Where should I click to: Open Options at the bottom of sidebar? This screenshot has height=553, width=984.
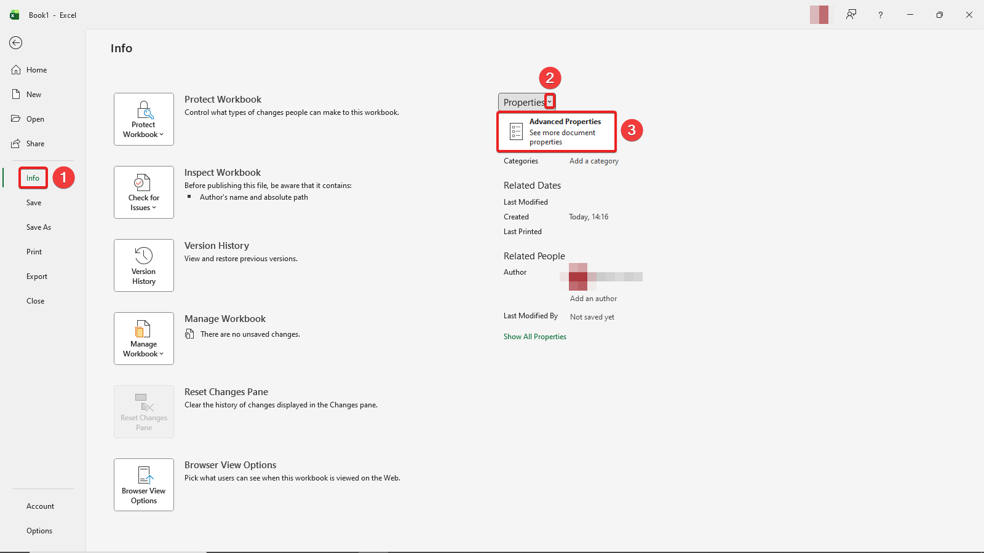click(x=39, y=530)
